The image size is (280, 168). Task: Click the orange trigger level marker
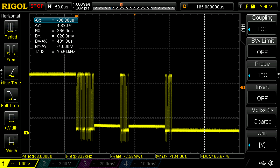point(243,87)
